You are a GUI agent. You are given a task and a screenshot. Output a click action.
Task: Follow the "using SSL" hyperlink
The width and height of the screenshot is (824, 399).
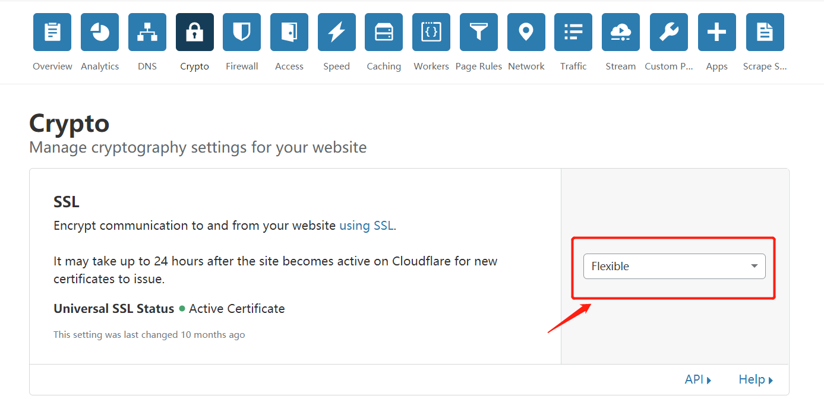pos(367,226)
